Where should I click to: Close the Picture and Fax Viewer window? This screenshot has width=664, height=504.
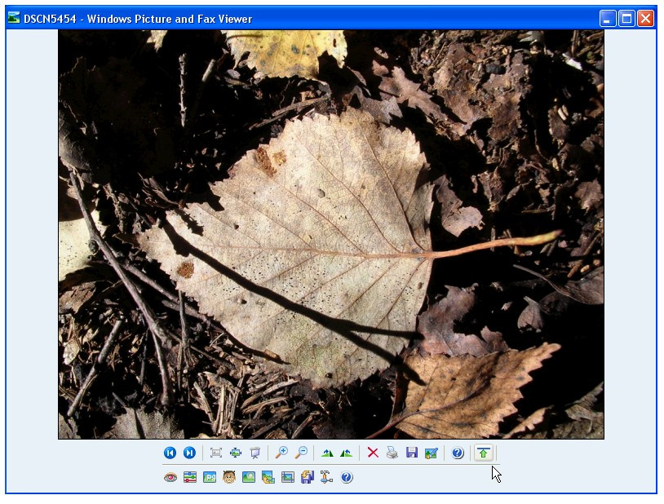point(645,19)
